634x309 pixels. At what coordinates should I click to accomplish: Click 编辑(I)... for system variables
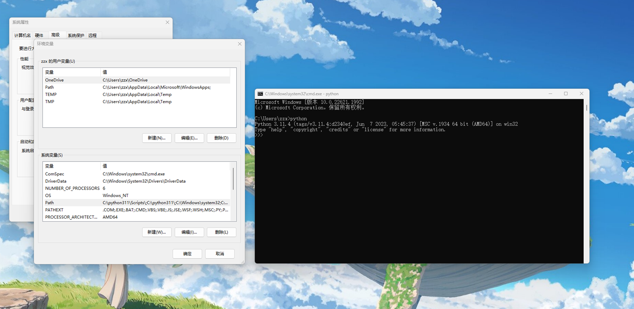coord(189,232)
